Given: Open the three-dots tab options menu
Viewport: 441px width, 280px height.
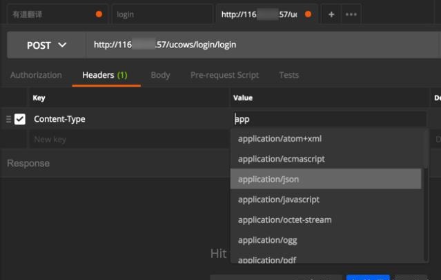Looking at the screenshot, I should click(x=351, y=14).
